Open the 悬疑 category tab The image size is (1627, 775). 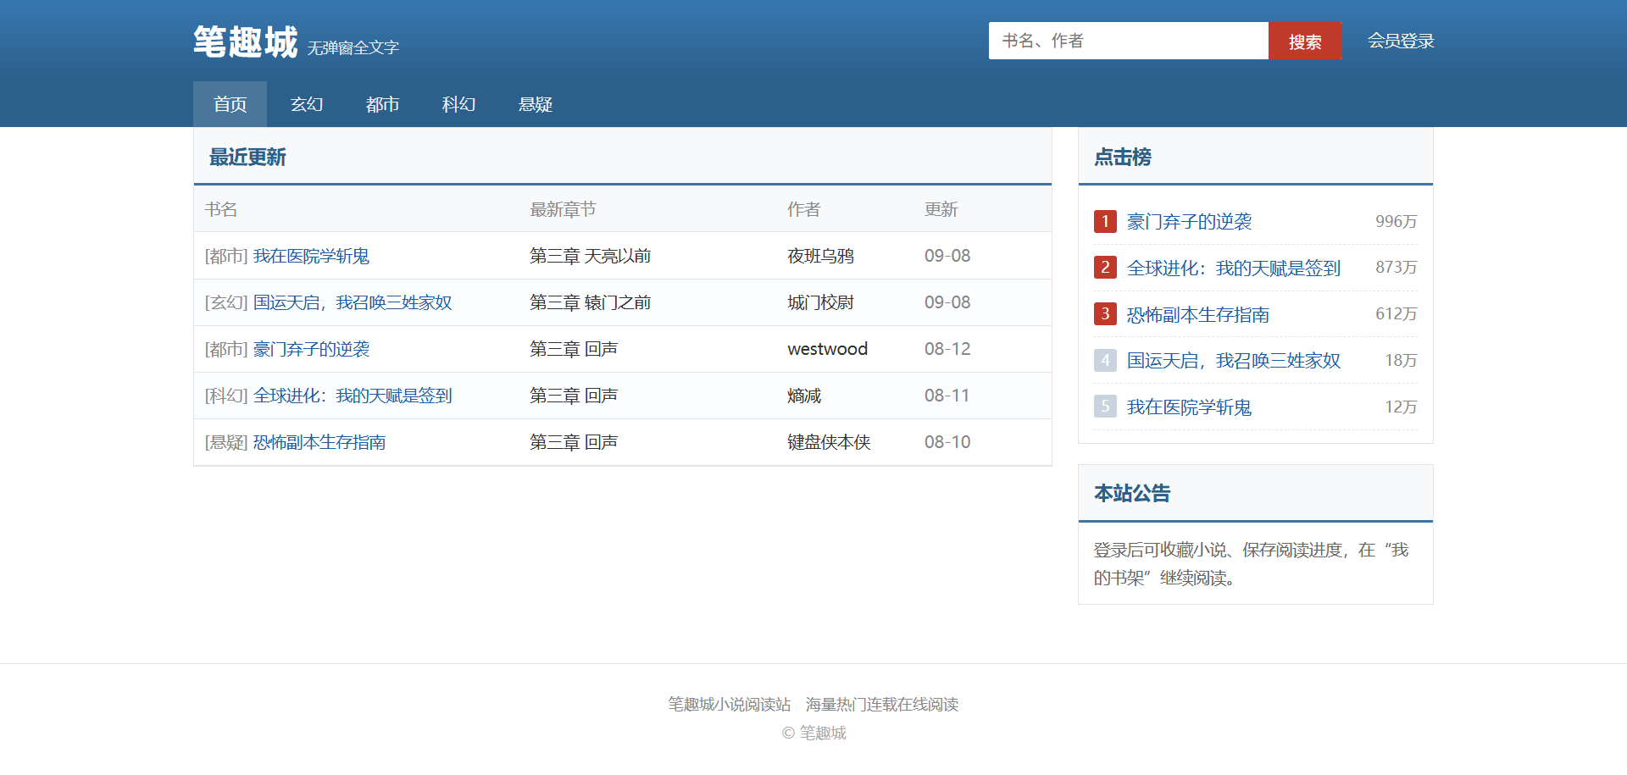[535, 104]
